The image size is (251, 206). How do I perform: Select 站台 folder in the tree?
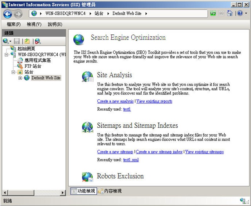[29, 72]
